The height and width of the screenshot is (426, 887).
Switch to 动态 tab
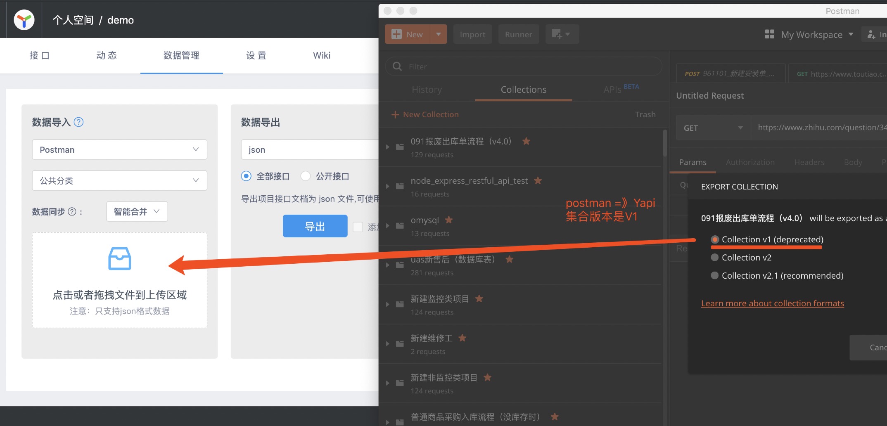(x=107, y=55)
